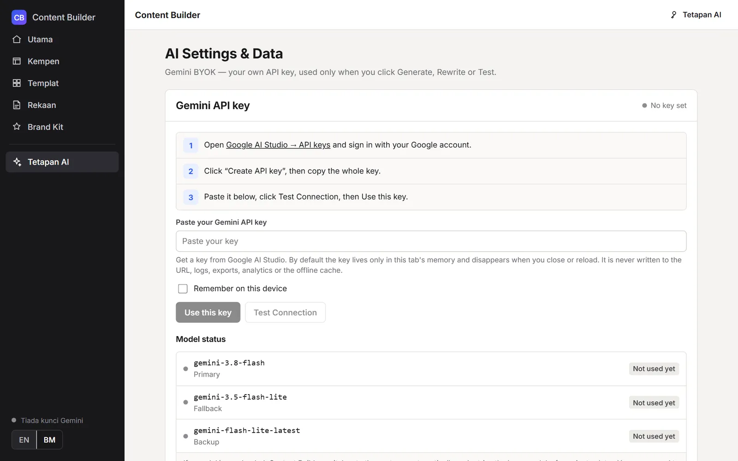The width and height of the screenshot is (738, 461).
Task: Click the Paste your Gemini API key label
Action: coord(221,222)
